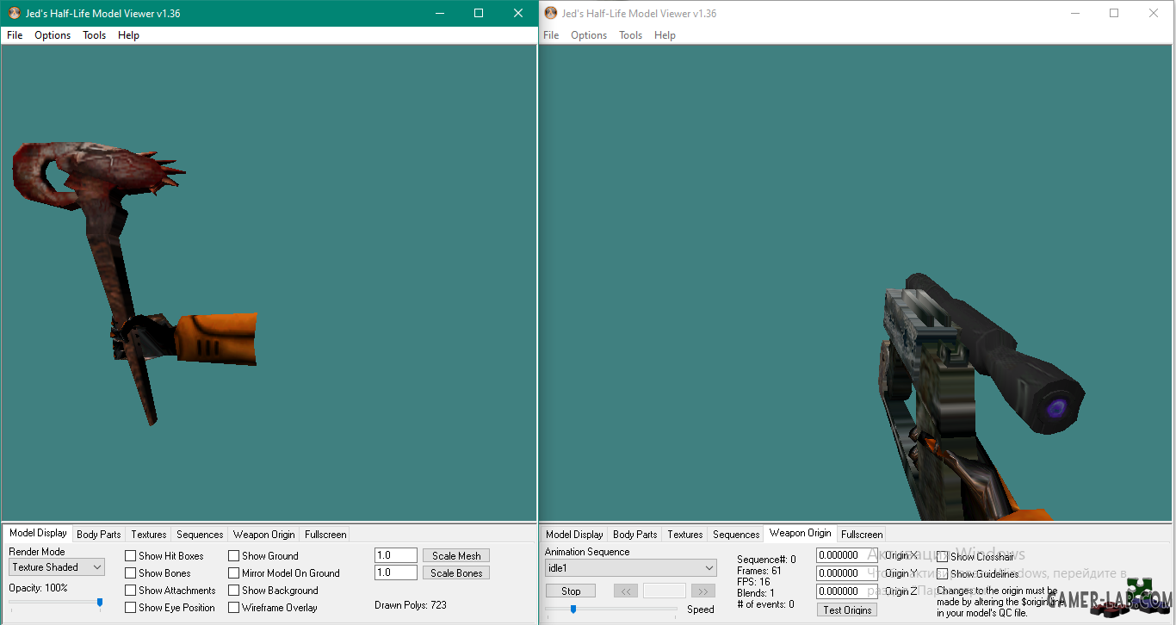Expand the Render Mode dropdown showing Texture Shaded
This screenshot has height=625, width=1176.
[x=57, y=567]
